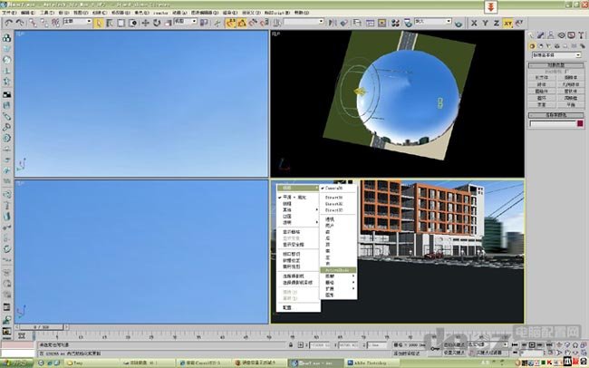This screenshot has width=589, height=368.
Task: Click the Direct01 view entry
Action: pyautogui.click(x=334, y=197)
